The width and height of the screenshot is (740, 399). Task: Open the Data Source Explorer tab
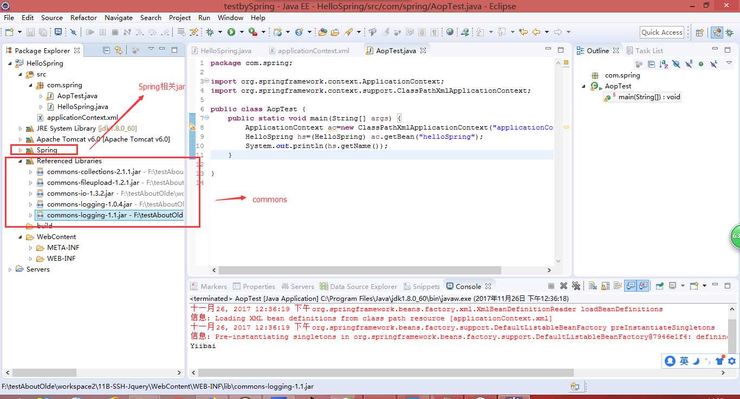point(359,286)
